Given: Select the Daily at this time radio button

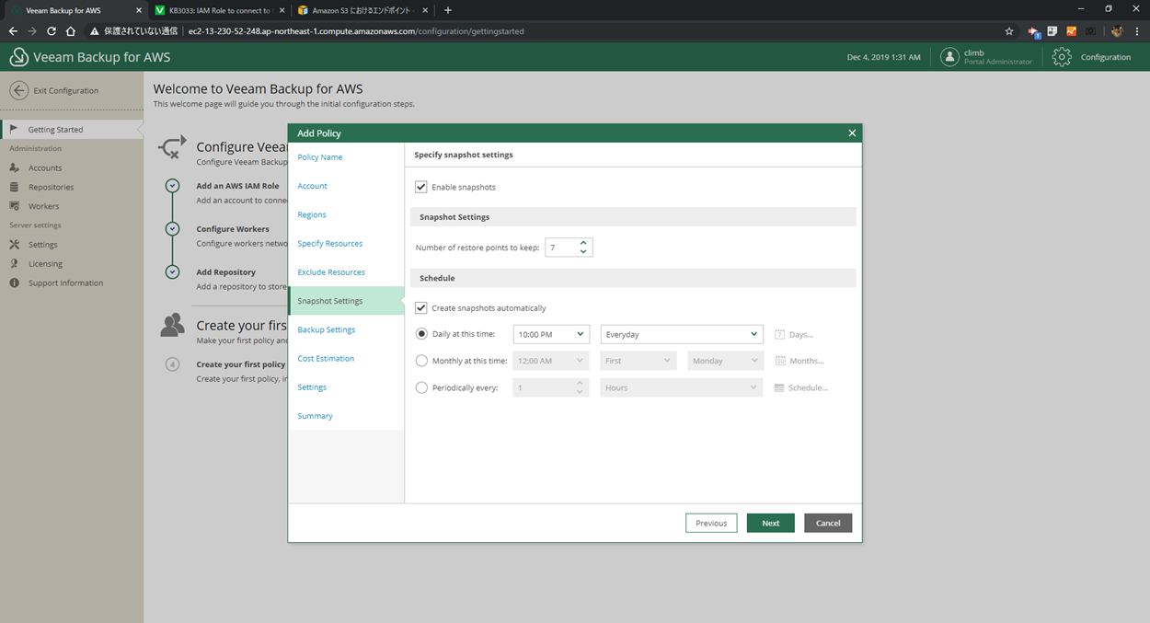Looking at the screenshot, I should [x=421, y=334].
